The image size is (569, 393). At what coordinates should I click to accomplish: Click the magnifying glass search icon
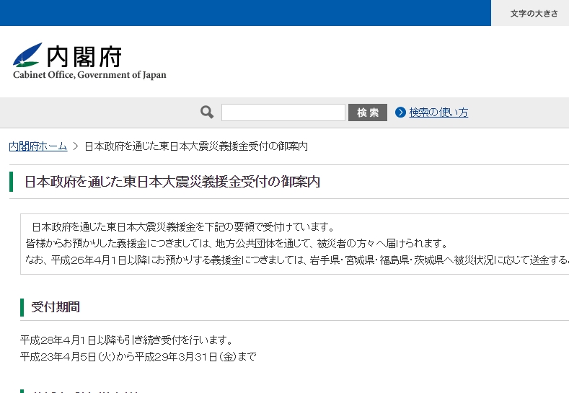pos(207,112)
